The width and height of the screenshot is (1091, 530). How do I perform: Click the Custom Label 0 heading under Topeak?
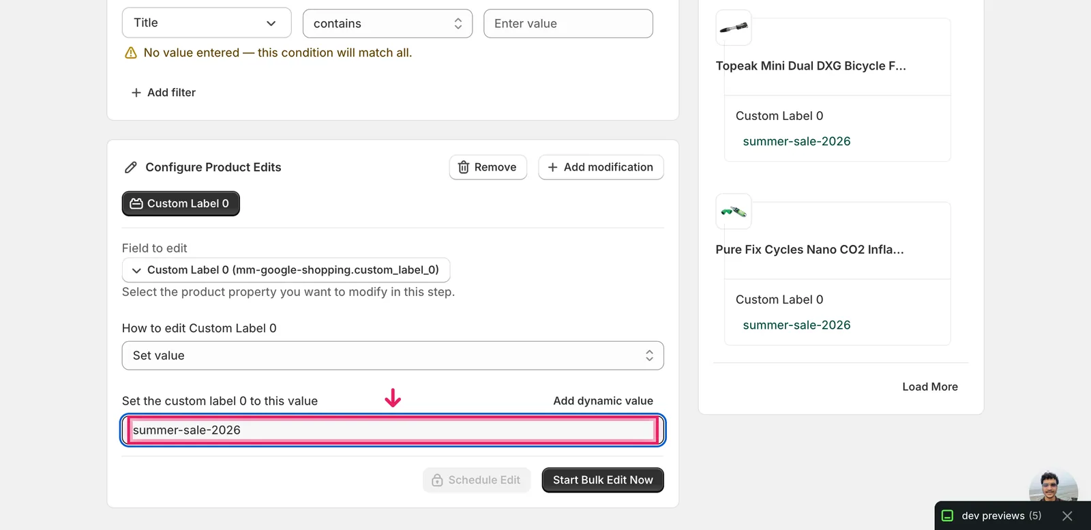[779, 116]
